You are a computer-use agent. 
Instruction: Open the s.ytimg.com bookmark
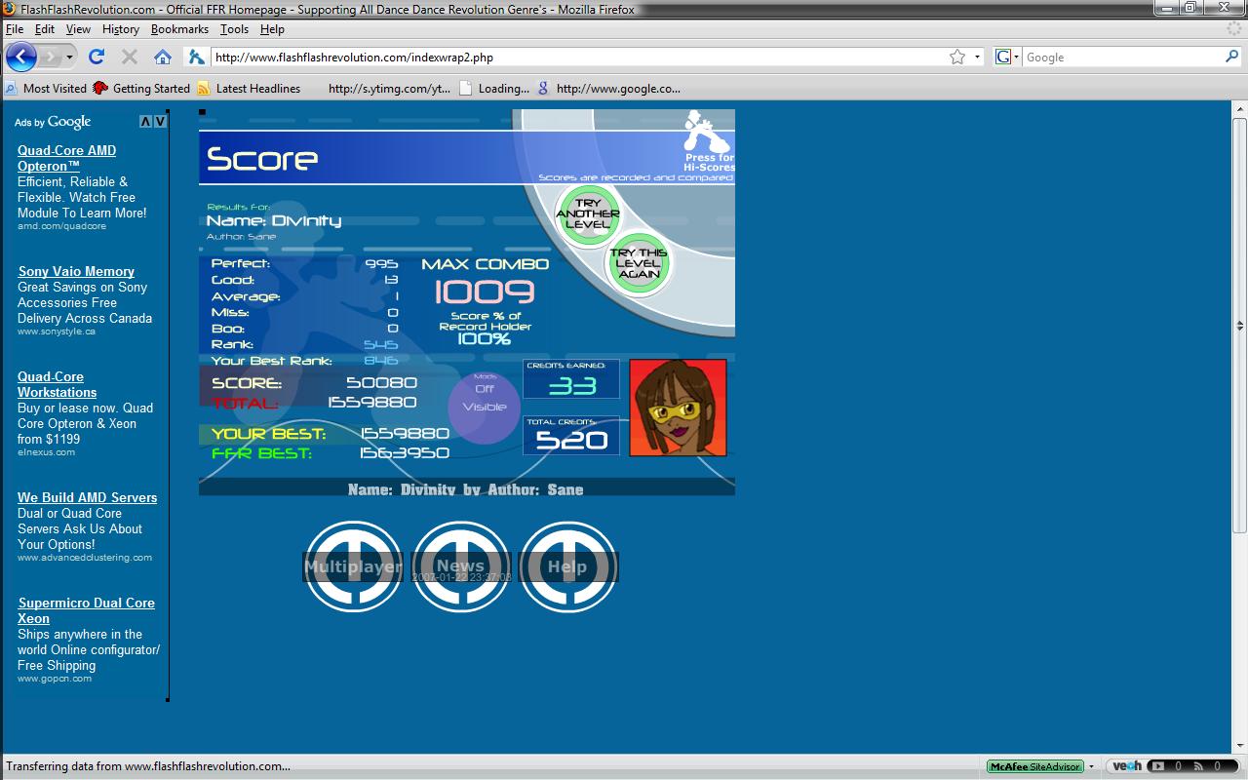point(389,88)
